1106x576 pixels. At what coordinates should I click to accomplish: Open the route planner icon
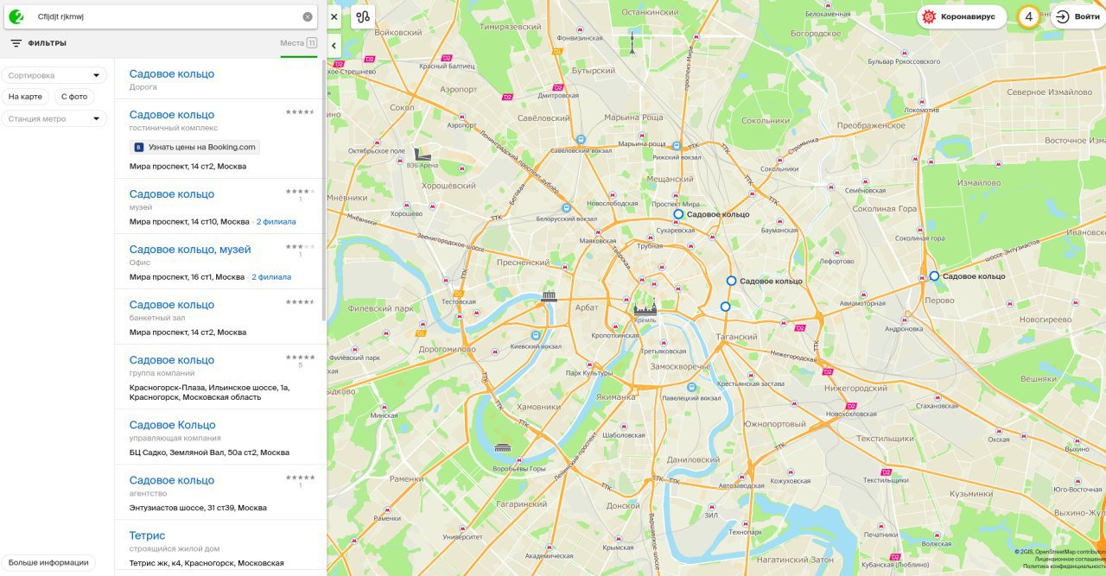point(363,16)
